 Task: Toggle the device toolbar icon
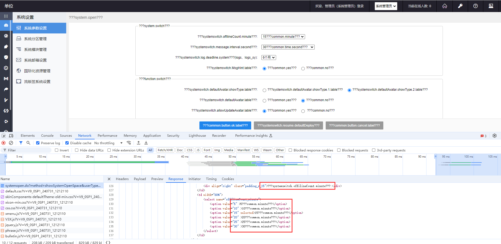(11, 136)
